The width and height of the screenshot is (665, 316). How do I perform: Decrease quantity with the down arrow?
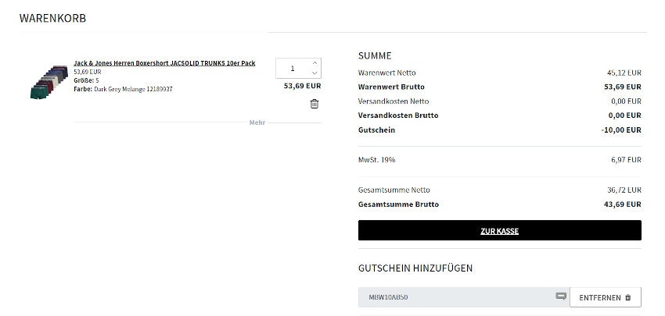315,73
